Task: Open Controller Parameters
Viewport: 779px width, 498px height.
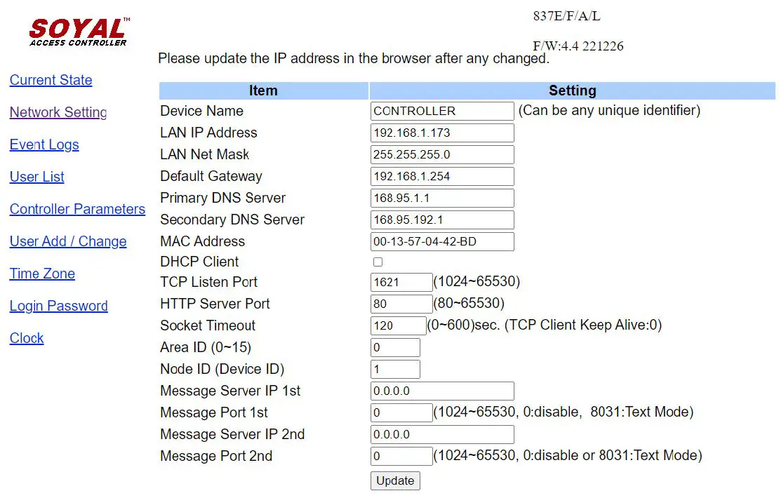Action: [x=77, y=210]
